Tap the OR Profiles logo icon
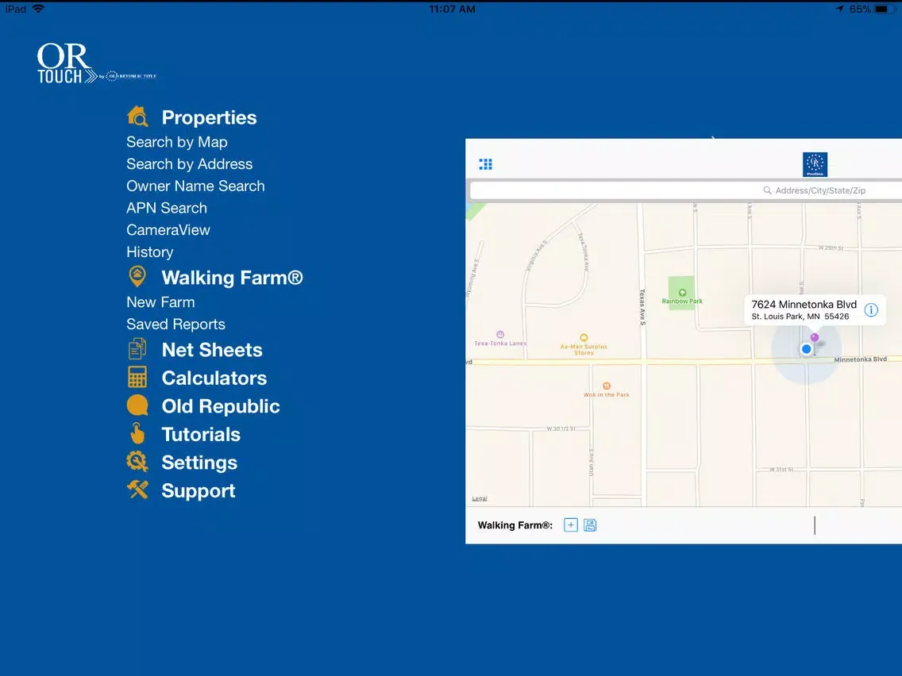This screenshot has height=676, width=902. 815,164
